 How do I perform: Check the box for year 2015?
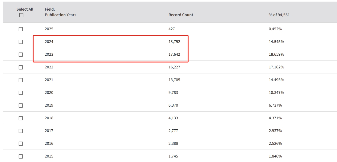tap(21, 156)
